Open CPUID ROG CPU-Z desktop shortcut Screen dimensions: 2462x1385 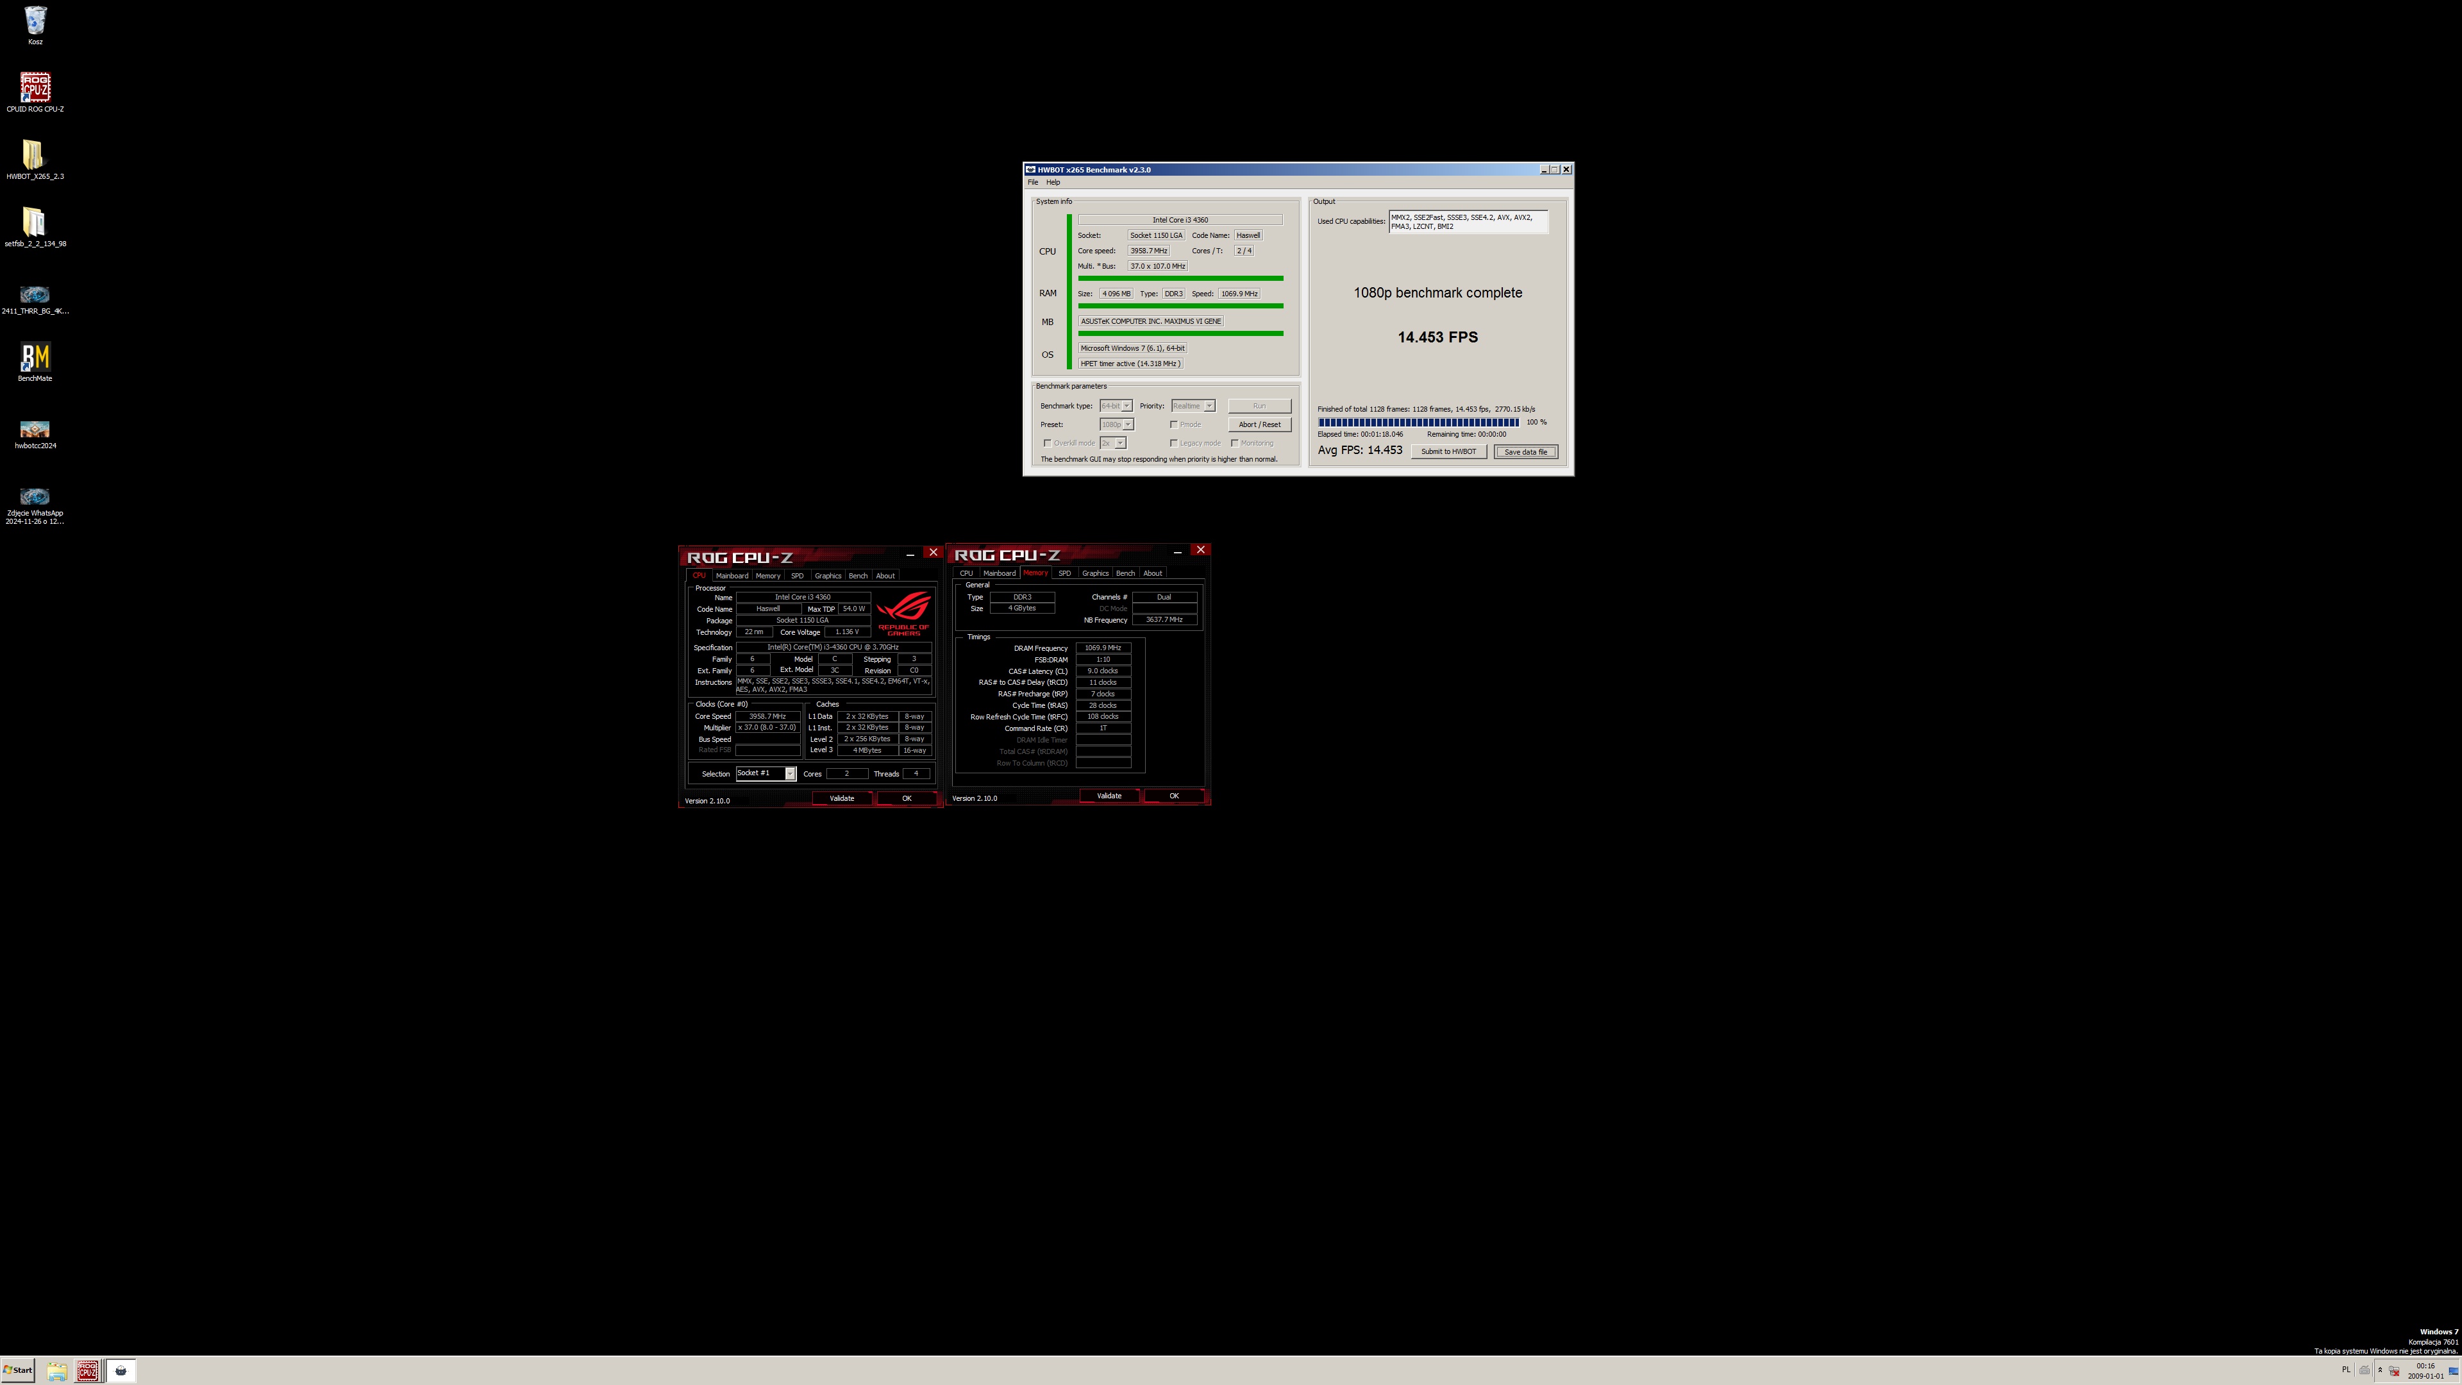pos(35,92)
